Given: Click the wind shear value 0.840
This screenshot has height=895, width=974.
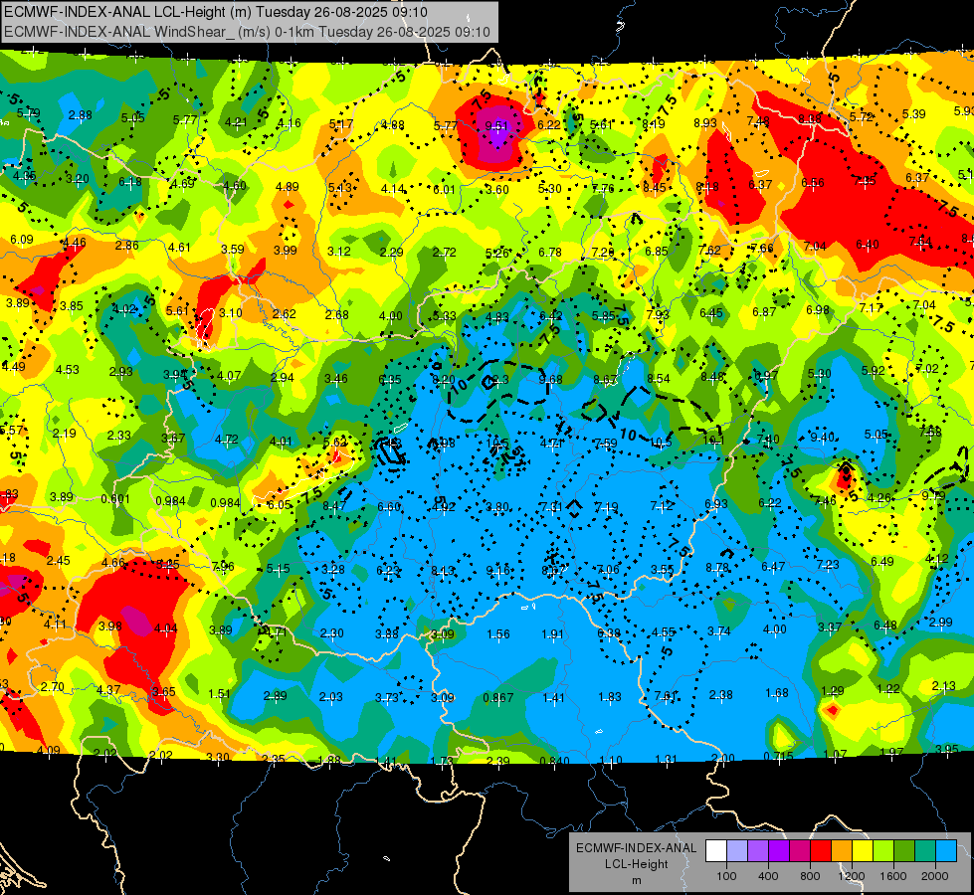Looking at the screenshot, I should coord(555,762).
